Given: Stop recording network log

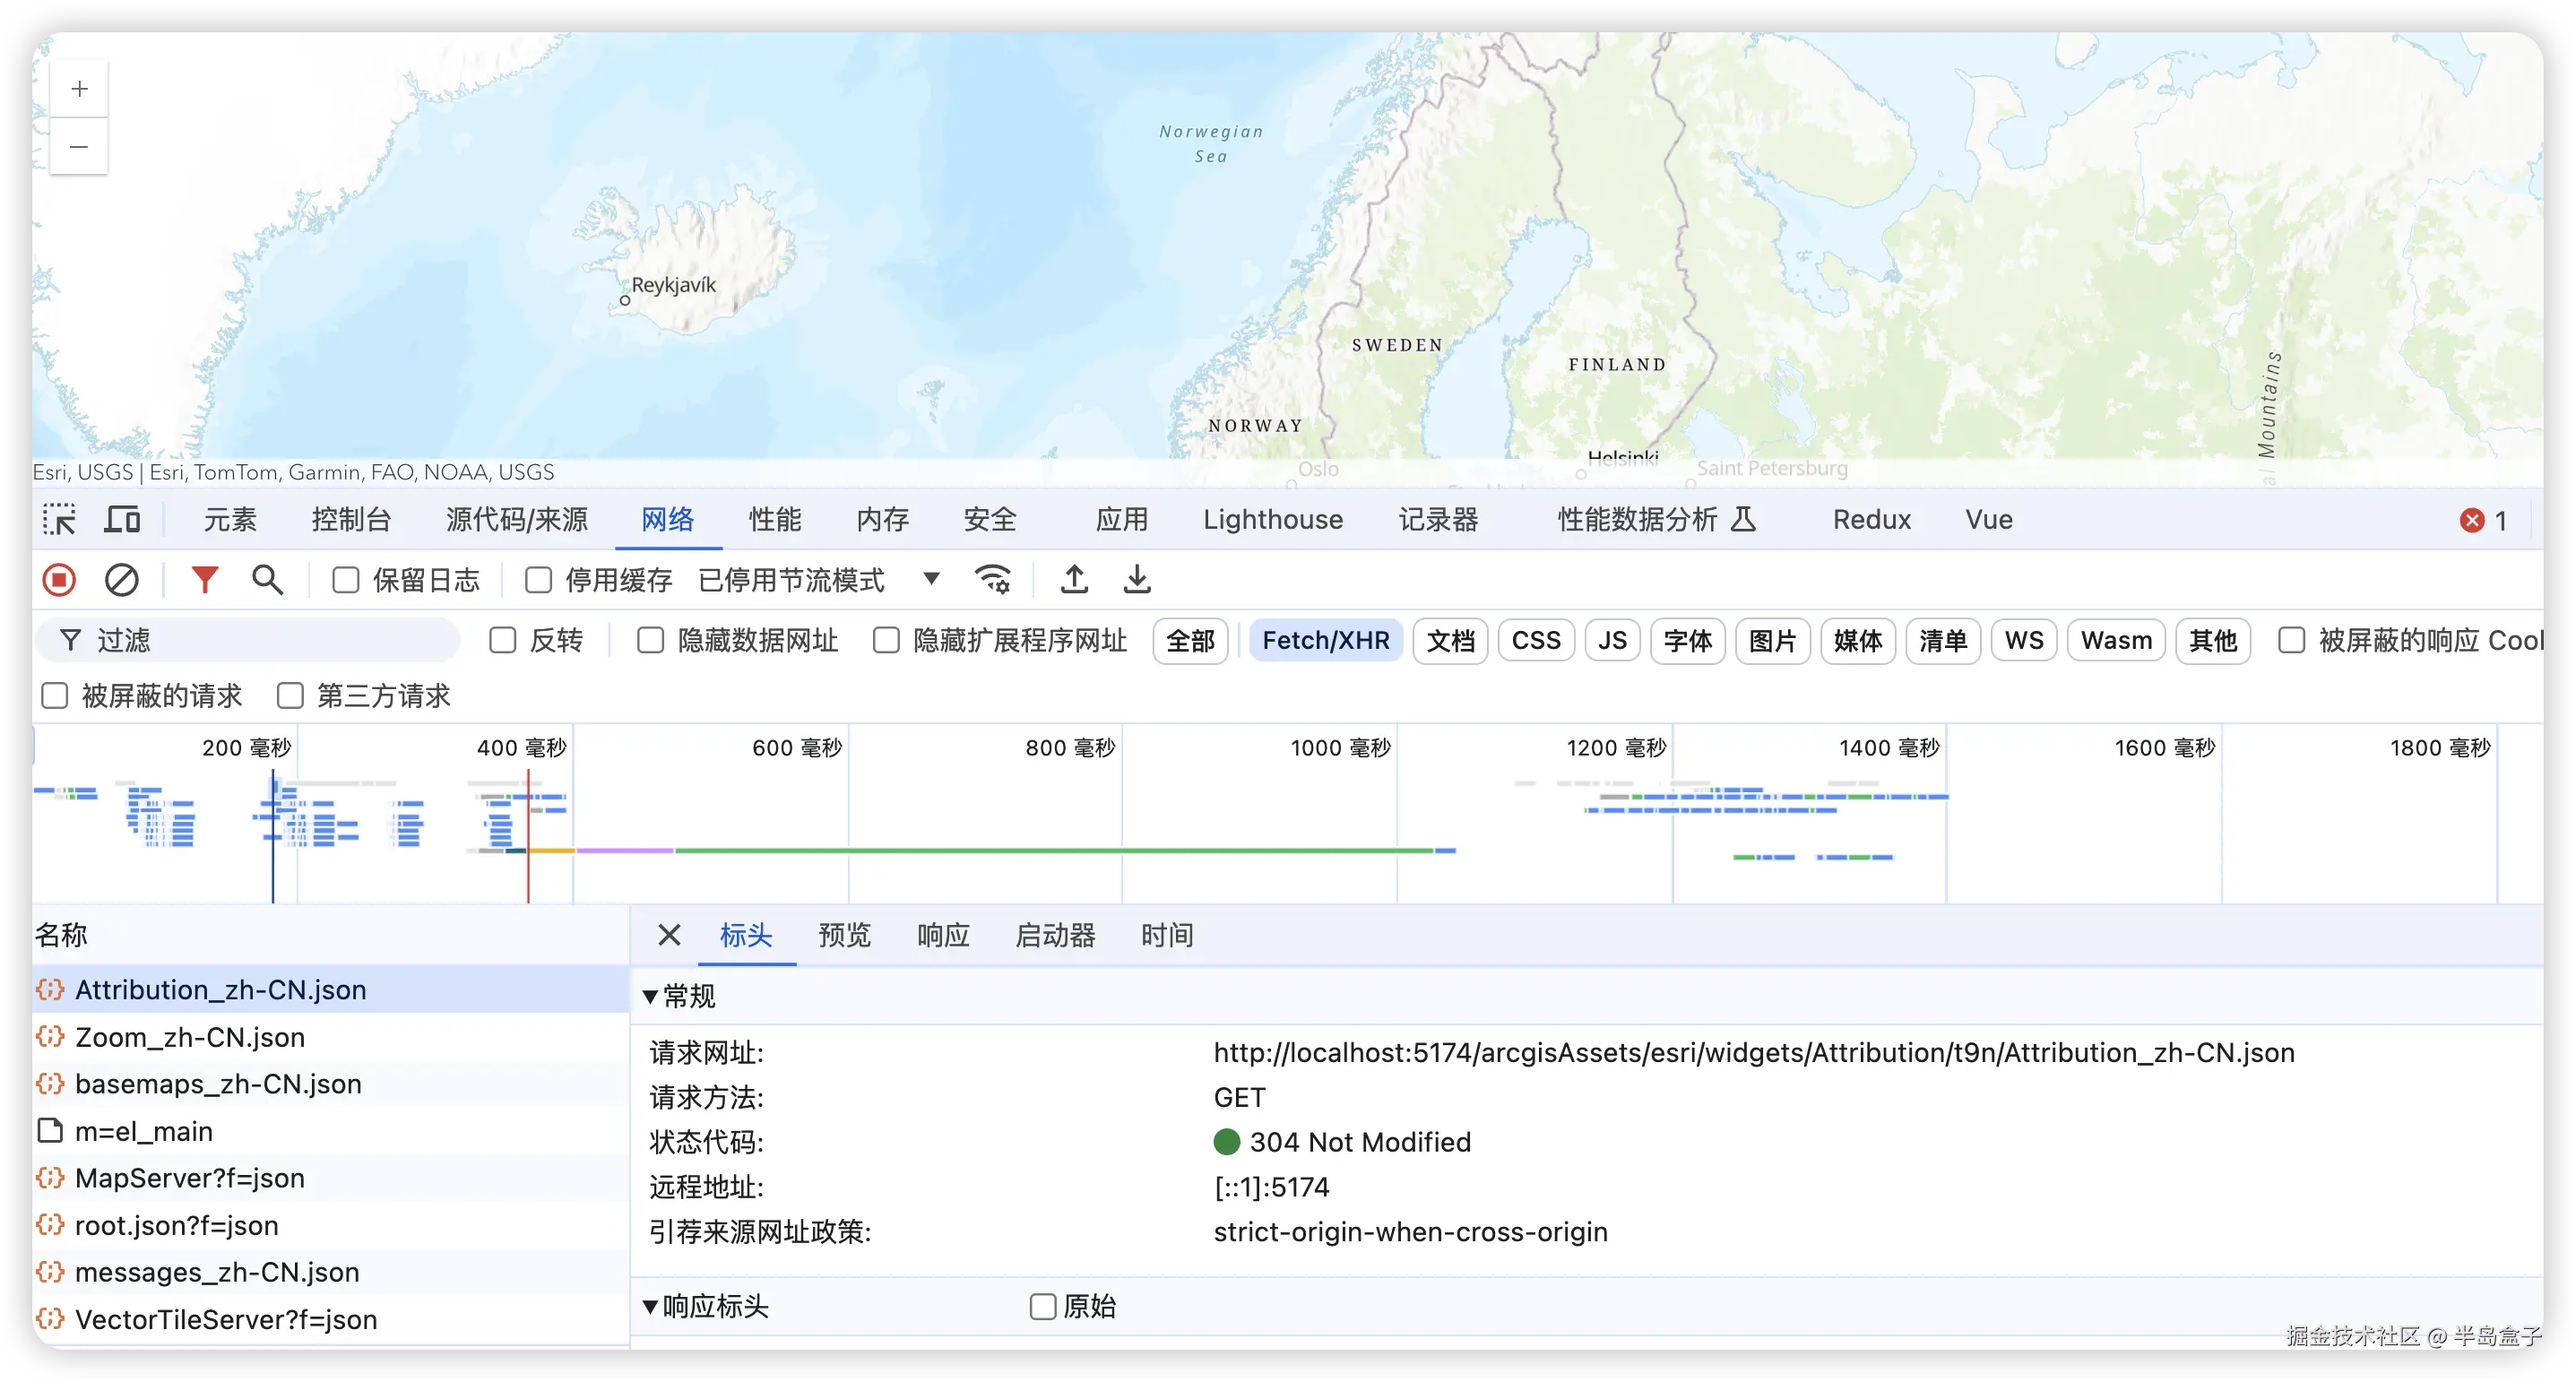Looking at the screenshot, I should pyautogui.click(x=59, y=580).
